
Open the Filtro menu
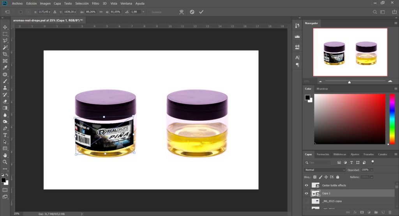pos(95,4)
